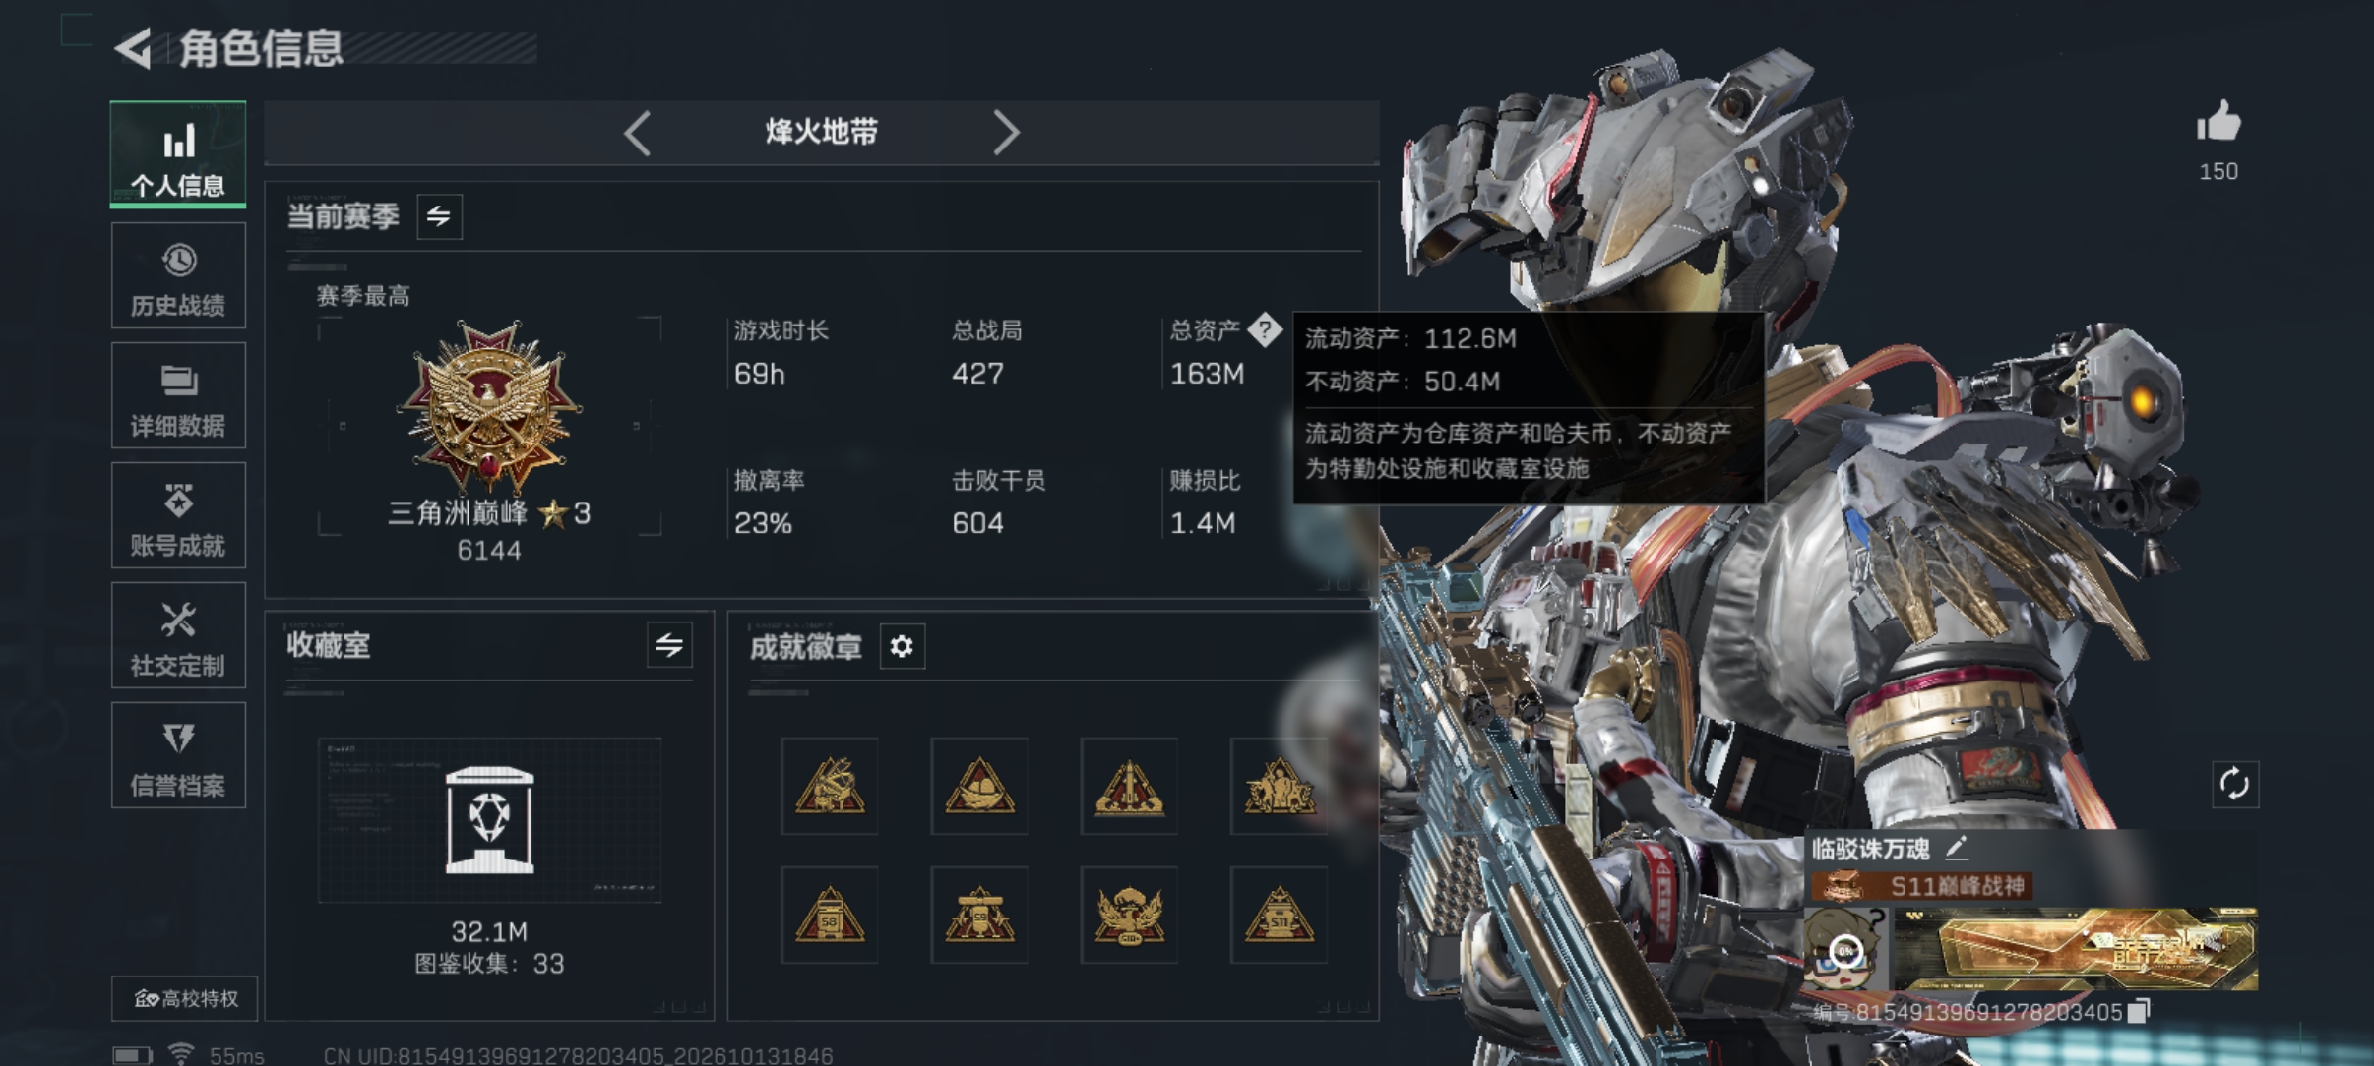This screenshot has height=1066, width=2374.
Task: Switch to previous mode with left chevron
Action: tap(638, 133)
